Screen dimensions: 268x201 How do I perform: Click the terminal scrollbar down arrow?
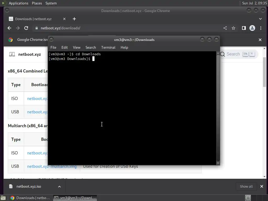coord(218,163)
